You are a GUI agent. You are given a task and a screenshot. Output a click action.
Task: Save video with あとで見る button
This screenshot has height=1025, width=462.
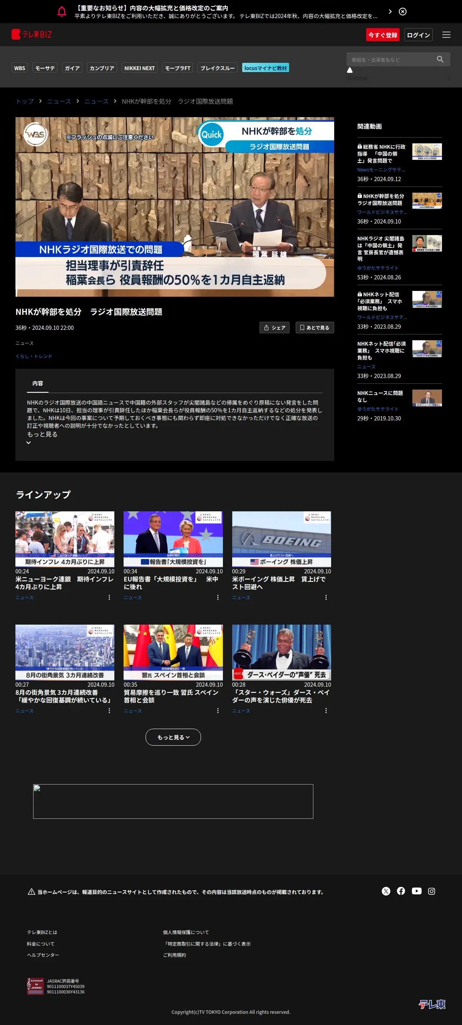click(315, 328)
